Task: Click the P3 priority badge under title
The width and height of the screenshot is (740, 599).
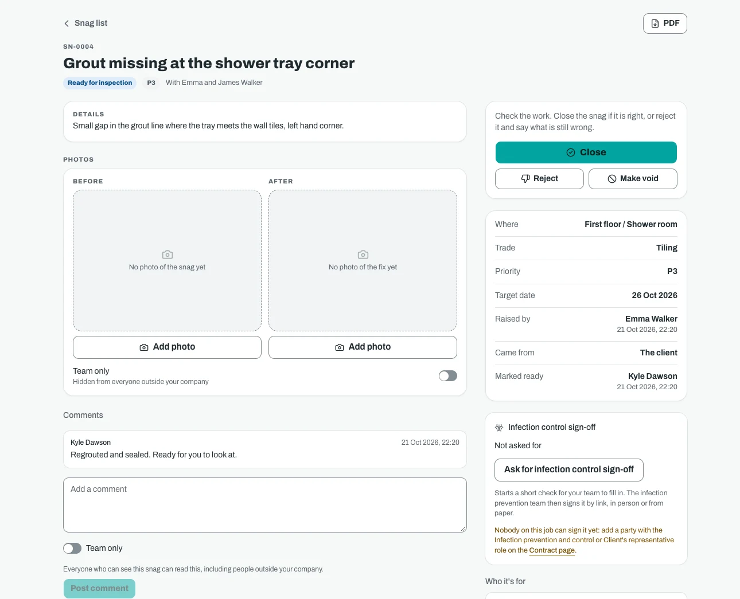Action: [x=151, y=83]
